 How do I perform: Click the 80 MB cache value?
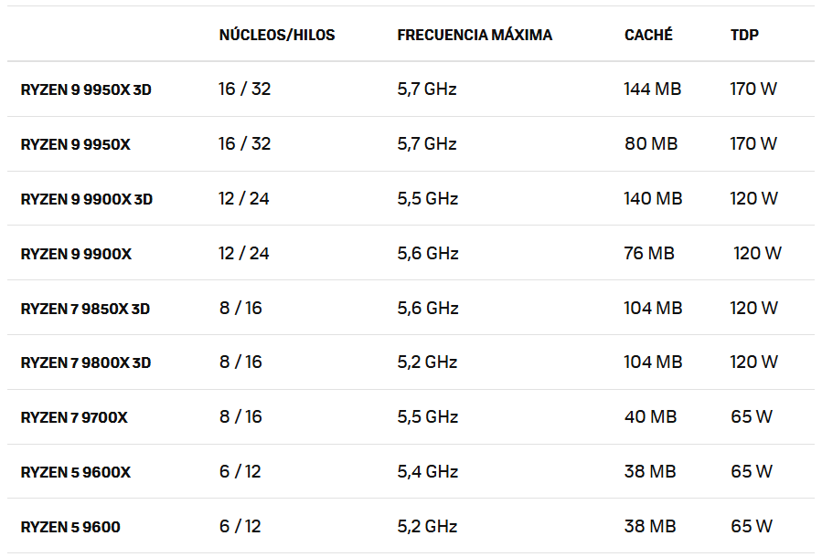coord(649,143)
